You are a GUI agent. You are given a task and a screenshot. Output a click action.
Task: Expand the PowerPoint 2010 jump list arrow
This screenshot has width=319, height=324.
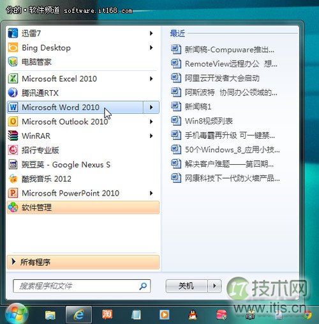click(151, 193)
